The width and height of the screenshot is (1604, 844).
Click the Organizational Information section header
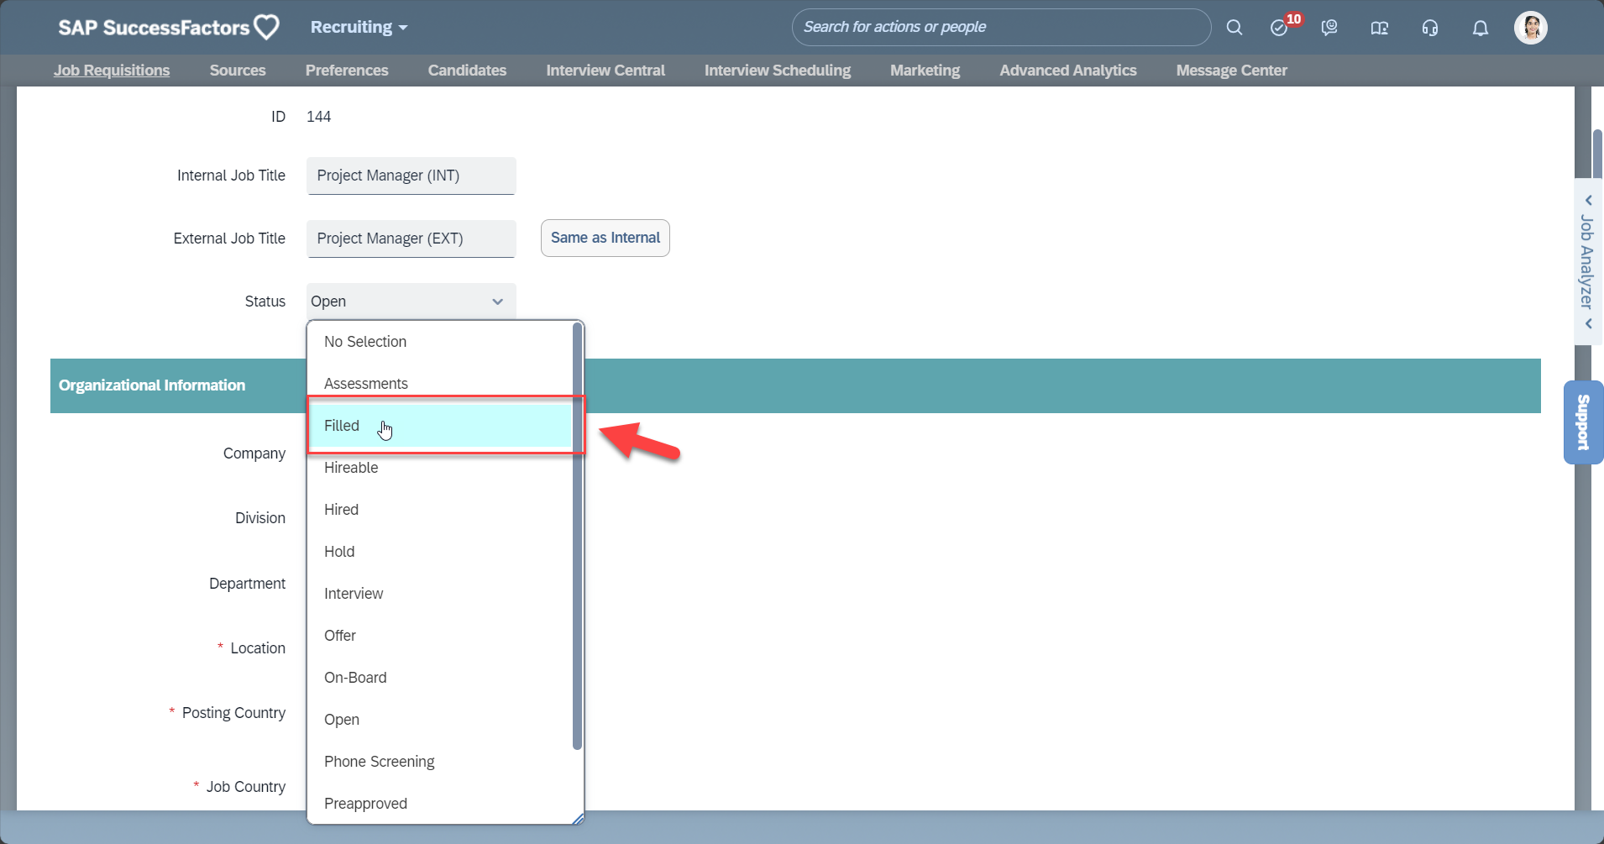[795, 385]
